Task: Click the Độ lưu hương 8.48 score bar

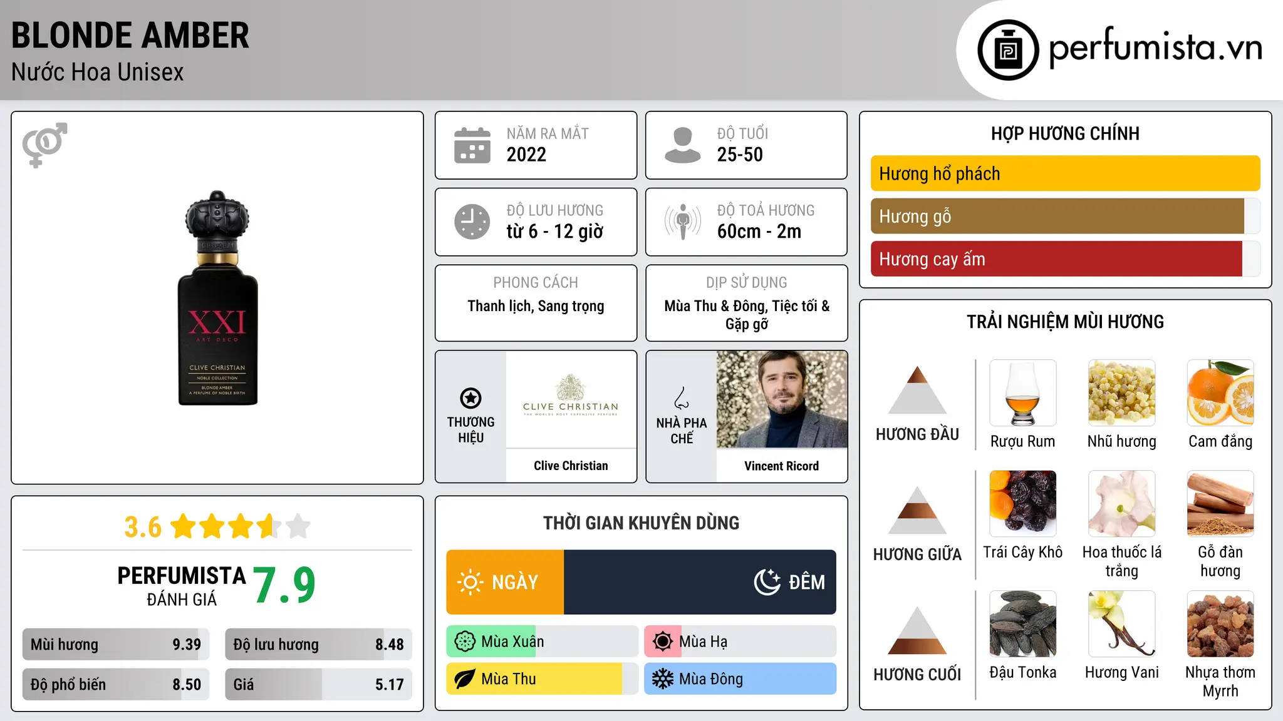Action: point(318,644)
